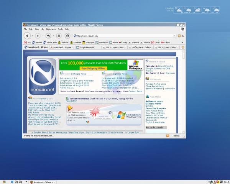Click the Switch to Lite link
This screenshot has width=230, height=184.
[116, 132]
